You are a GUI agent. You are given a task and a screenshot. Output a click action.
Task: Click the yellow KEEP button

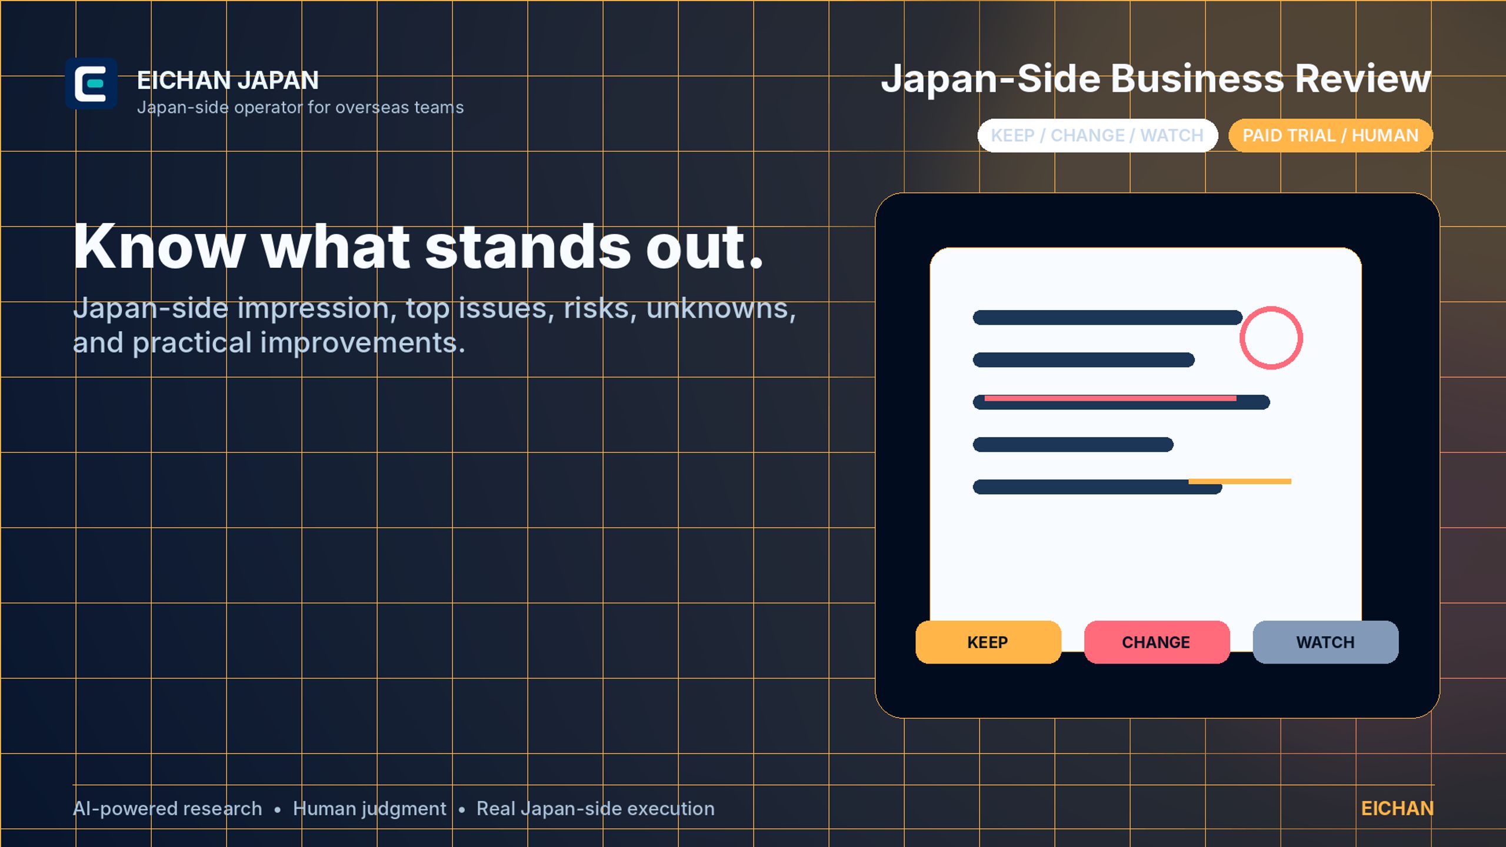[988, 642]
